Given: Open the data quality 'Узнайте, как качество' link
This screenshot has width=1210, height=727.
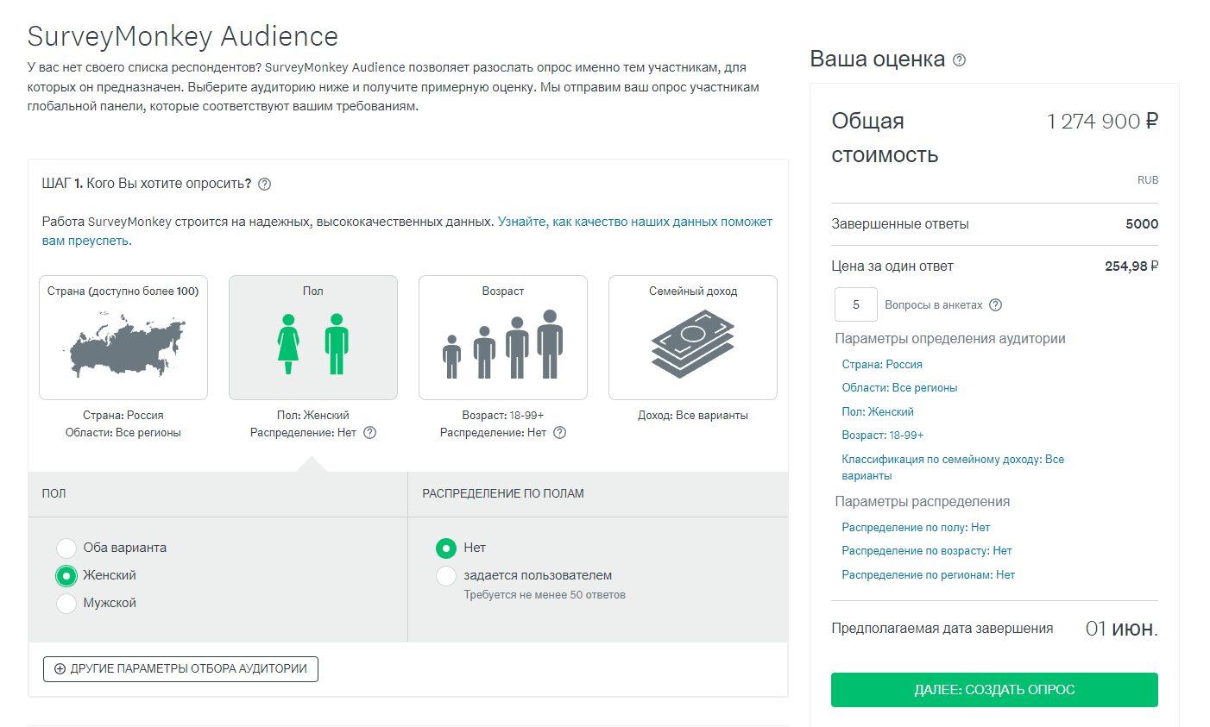Looking at the screenshot, I should (634, 222).
